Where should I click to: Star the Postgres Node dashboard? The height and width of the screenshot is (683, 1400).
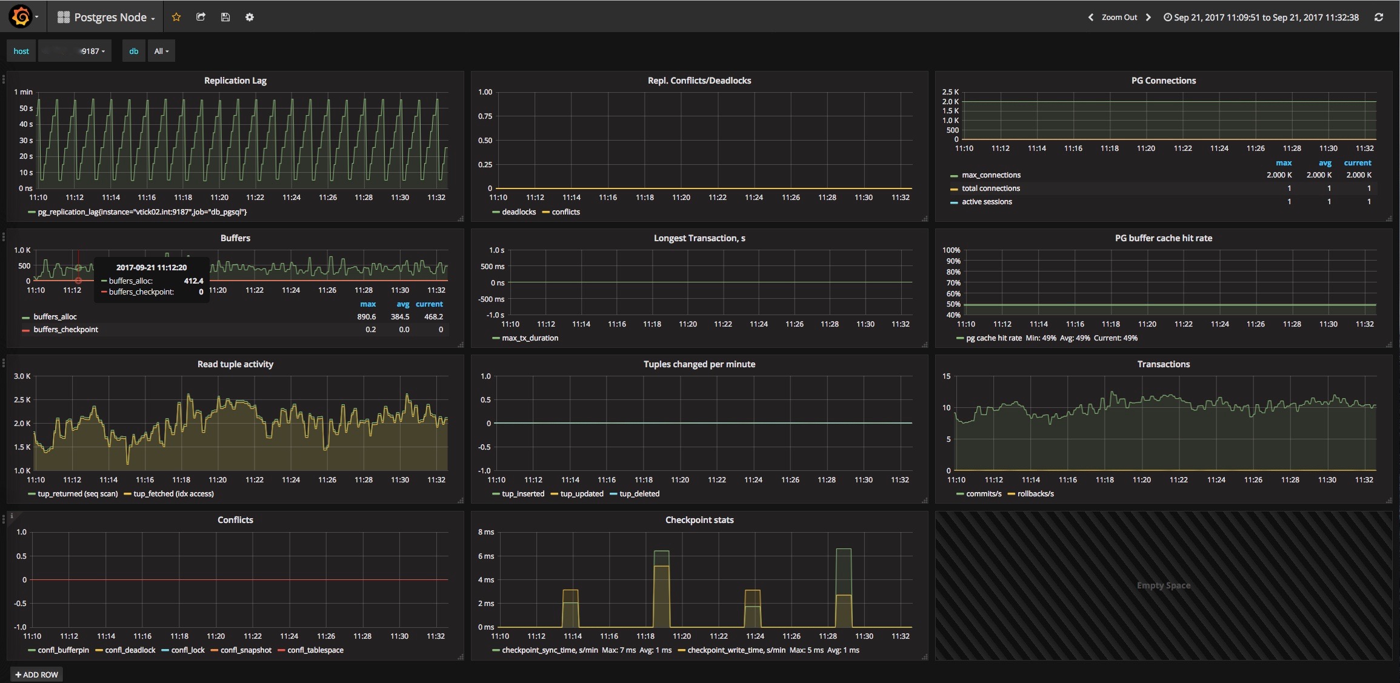[x=176, y=17]
